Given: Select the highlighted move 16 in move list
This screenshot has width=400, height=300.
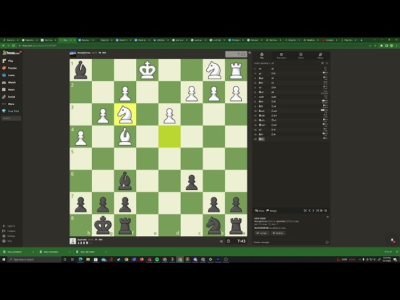Looking at the screenshot, I should 262,139.
